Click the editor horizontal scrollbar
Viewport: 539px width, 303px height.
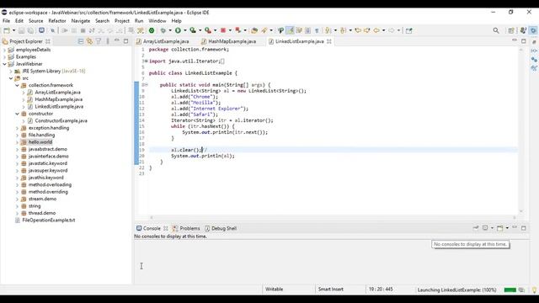[333, 217]
